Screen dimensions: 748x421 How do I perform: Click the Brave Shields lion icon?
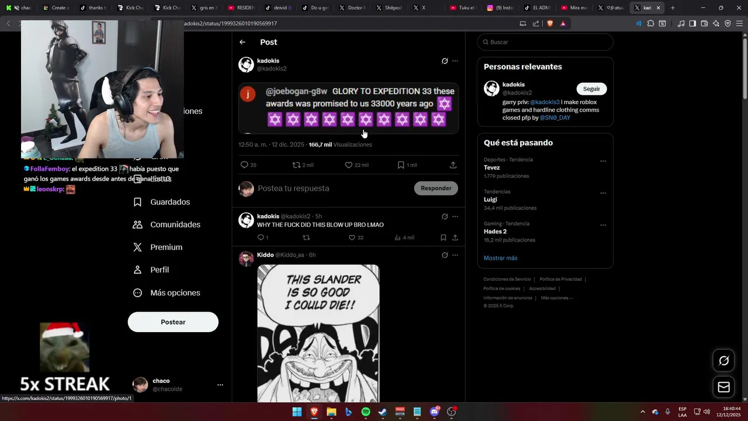point(550,23)
